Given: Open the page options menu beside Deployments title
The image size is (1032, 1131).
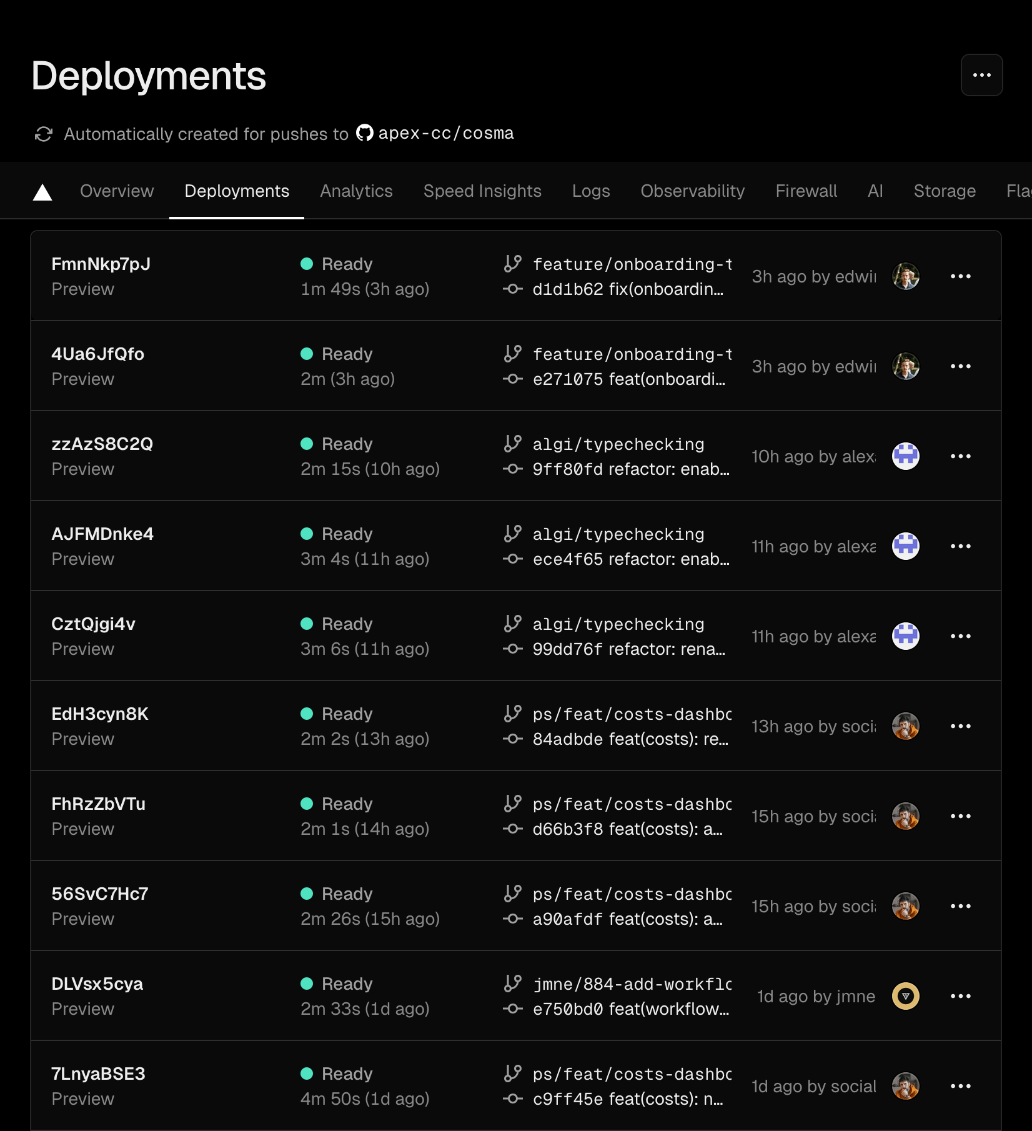Looking at the screenshot, I should pos(981,75).
